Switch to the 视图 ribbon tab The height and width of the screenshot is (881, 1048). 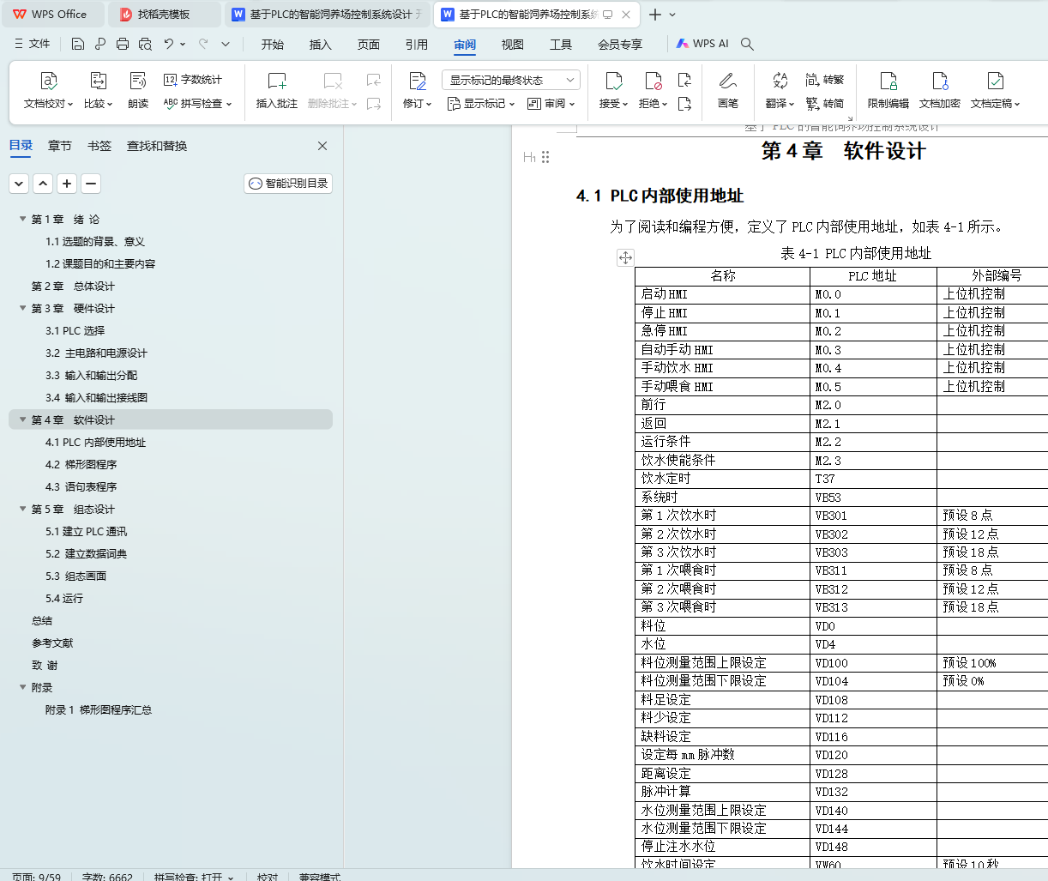(513, 45)
